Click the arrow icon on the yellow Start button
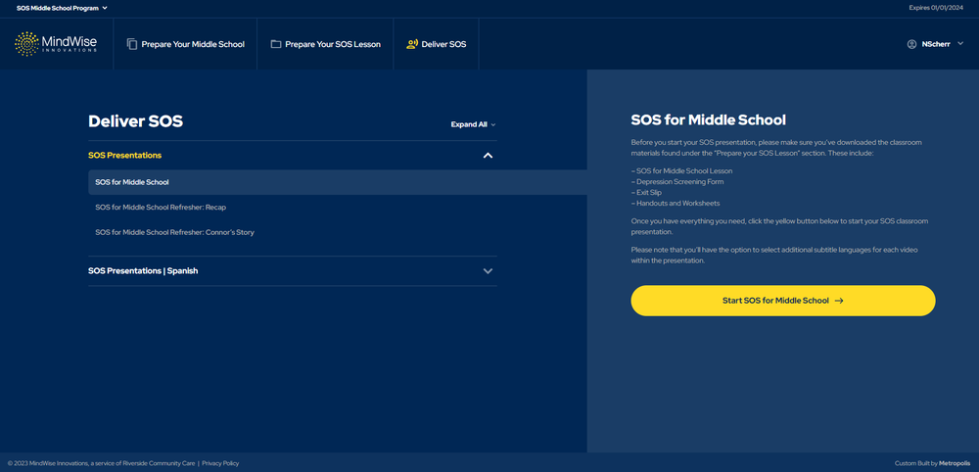This screenshot has height=472, width=979. pos(839,301)
